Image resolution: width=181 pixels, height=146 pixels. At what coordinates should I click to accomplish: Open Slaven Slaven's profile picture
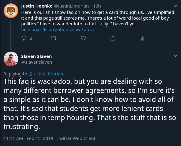click(11, 59)
